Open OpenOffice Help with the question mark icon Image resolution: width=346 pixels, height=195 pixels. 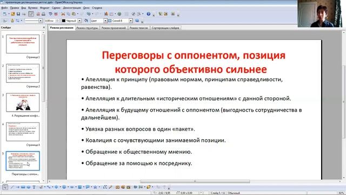pyautogui.click(x=149, y=14)
